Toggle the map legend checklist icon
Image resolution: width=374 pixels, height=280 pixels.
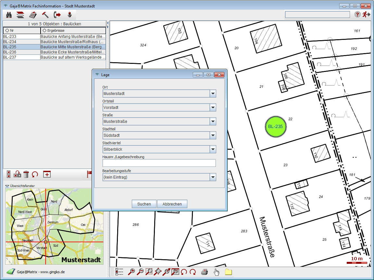[x=119, y=272]
